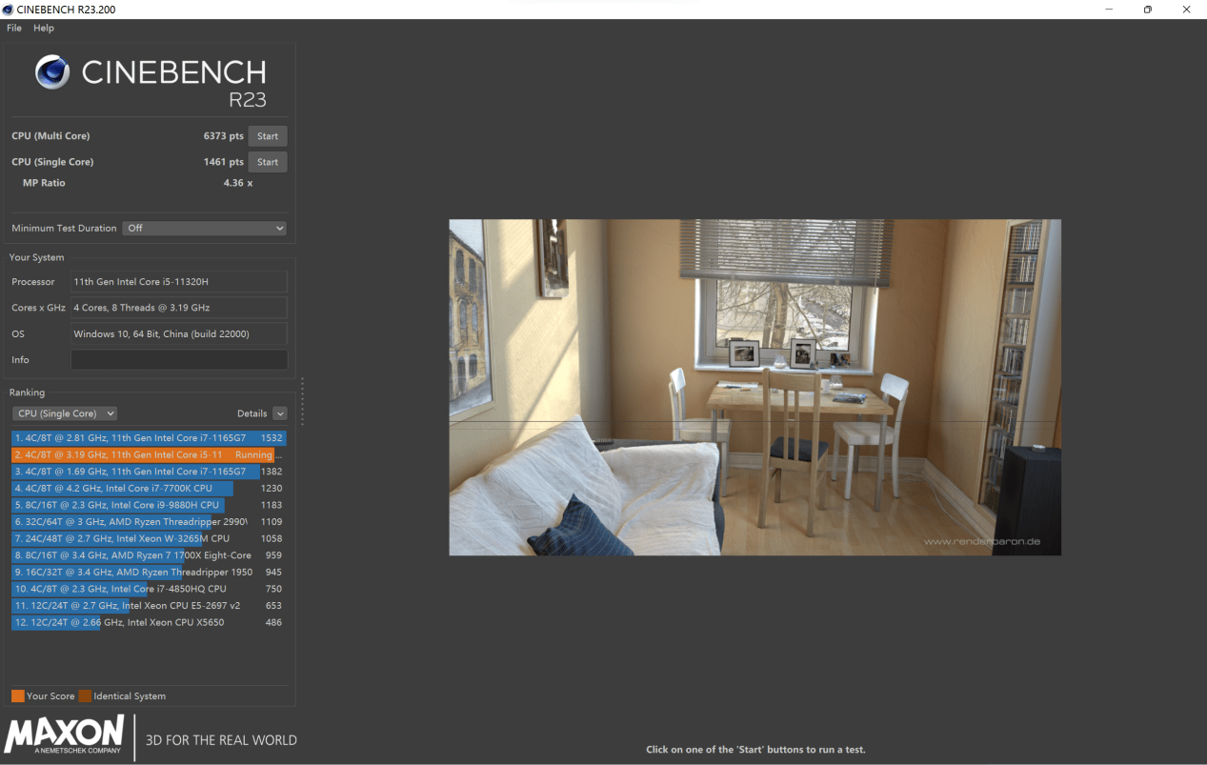Click the Cinebench sphere logo icon
Viewport: 1207px width, 765px height.
(52, 72)
